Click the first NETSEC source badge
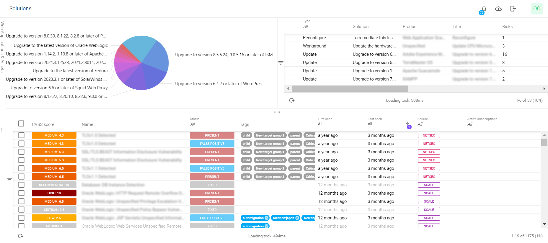The height and width of the screenshot is (243, 548). (429, 135)
